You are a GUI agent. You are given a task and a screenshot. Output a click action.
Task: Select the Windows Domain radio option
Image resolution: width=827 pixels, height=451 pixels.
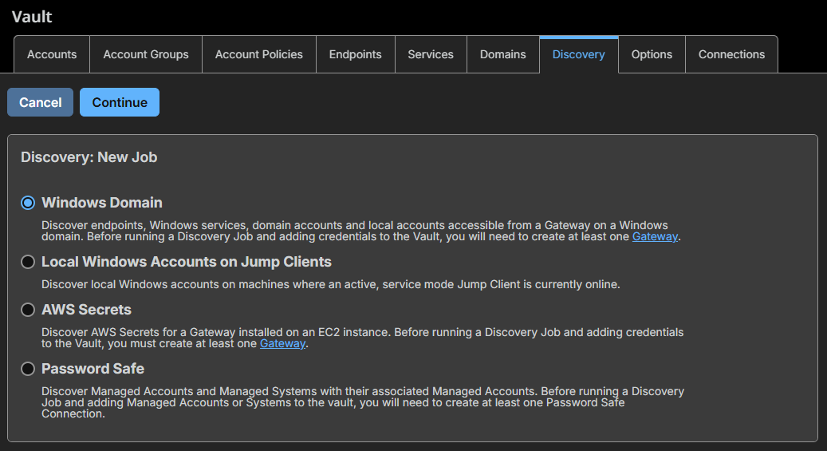[x=28, y=203]
